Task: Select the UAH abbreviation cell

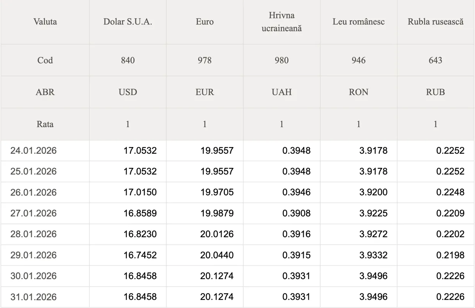Action: click(x=282, y=92)
